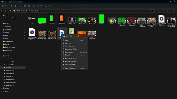
Task: Go back with the Back arrow
Action: pos(2,11)
